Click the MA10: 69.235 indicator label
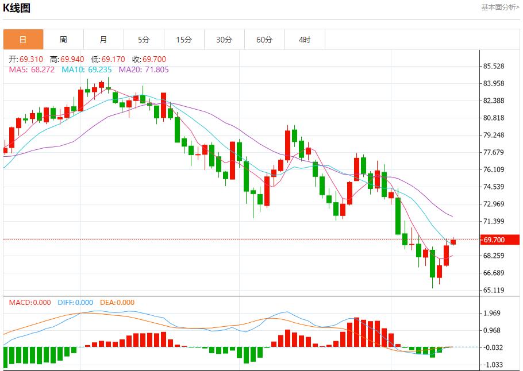 click(x=86, y=69)
